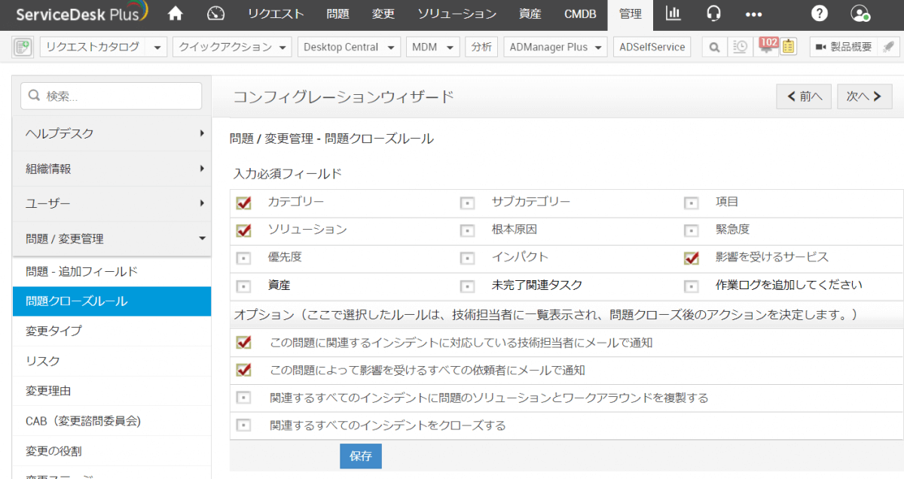This screenshot has width=904, height=479.
Task: Open the クイックアクション dropdown
Action: click(232, 47)
